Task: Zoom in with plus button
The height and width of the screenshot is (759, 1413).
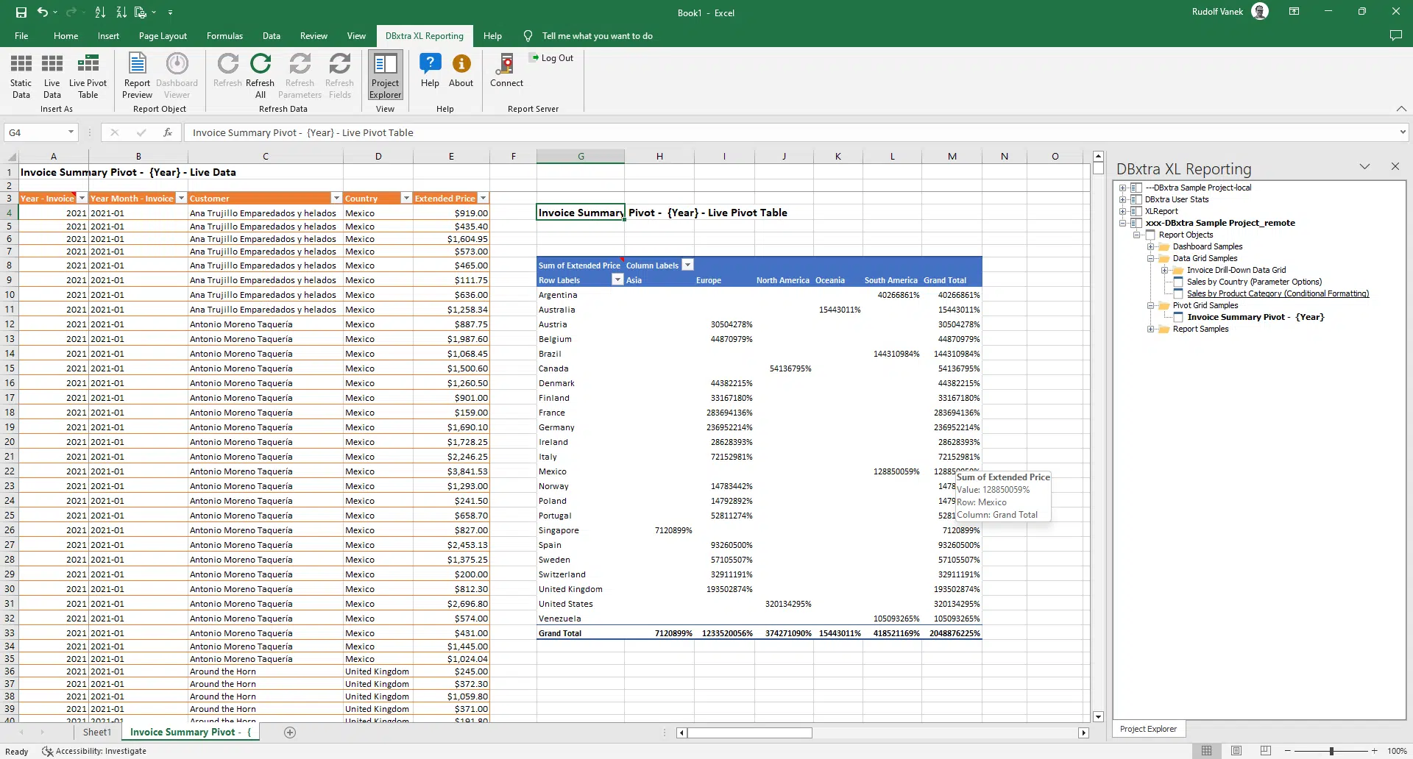Action: pyautogui.click(x=1374, y=751)
